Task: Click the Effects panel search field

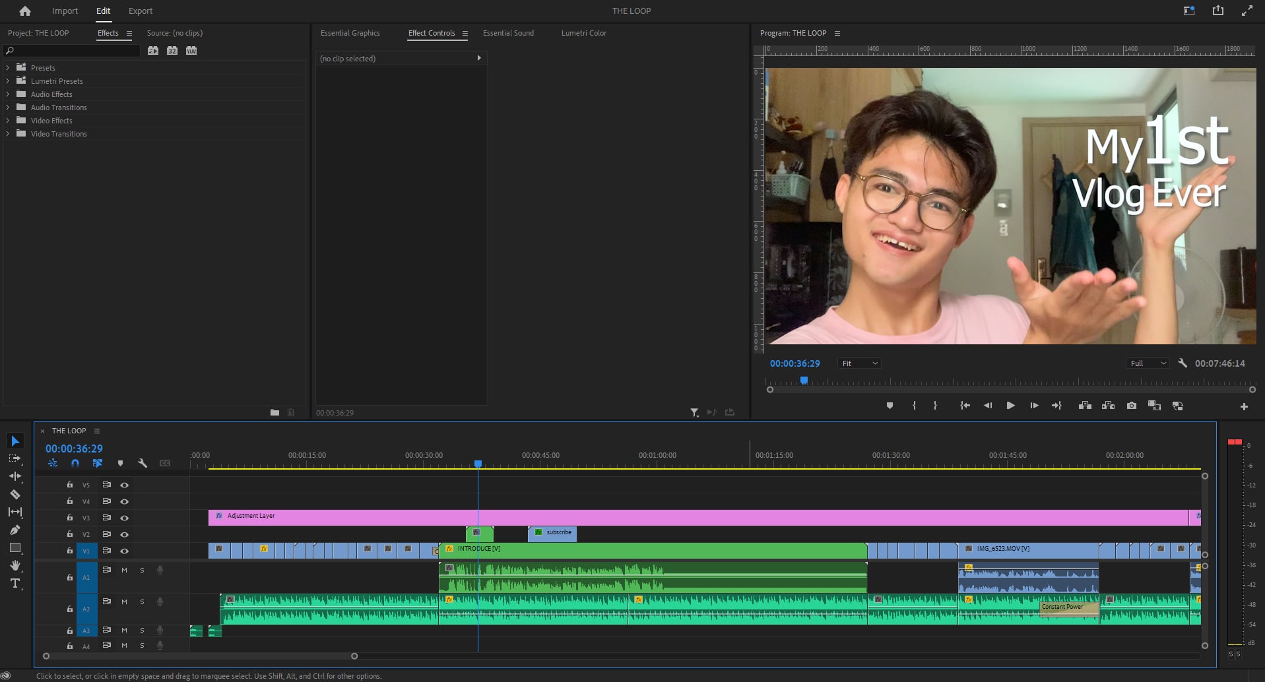Action: (71, 50)
